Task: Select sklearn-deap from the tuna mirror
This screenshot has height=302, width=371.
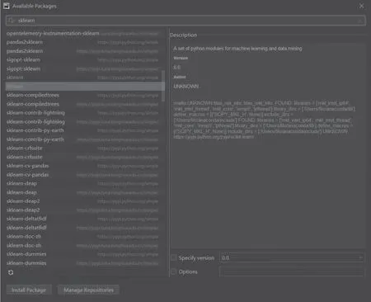Action: [x=85, y=192]
